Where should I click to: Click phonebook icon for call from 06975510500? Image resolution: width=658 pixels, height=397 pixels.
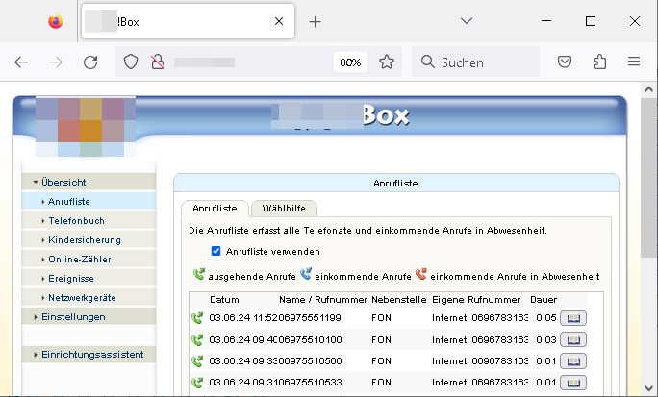(x=572, y=360)
